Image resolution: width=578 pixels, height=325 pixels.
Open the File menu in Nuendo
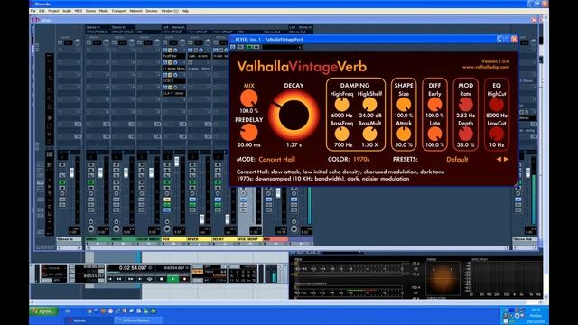33,11
